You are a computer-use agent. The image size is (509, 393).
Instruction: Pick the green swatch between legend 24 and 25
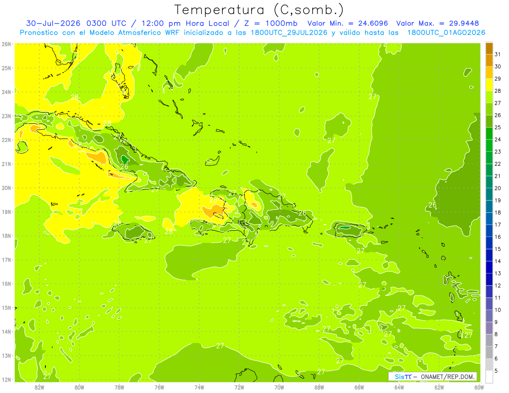[489, 133]
